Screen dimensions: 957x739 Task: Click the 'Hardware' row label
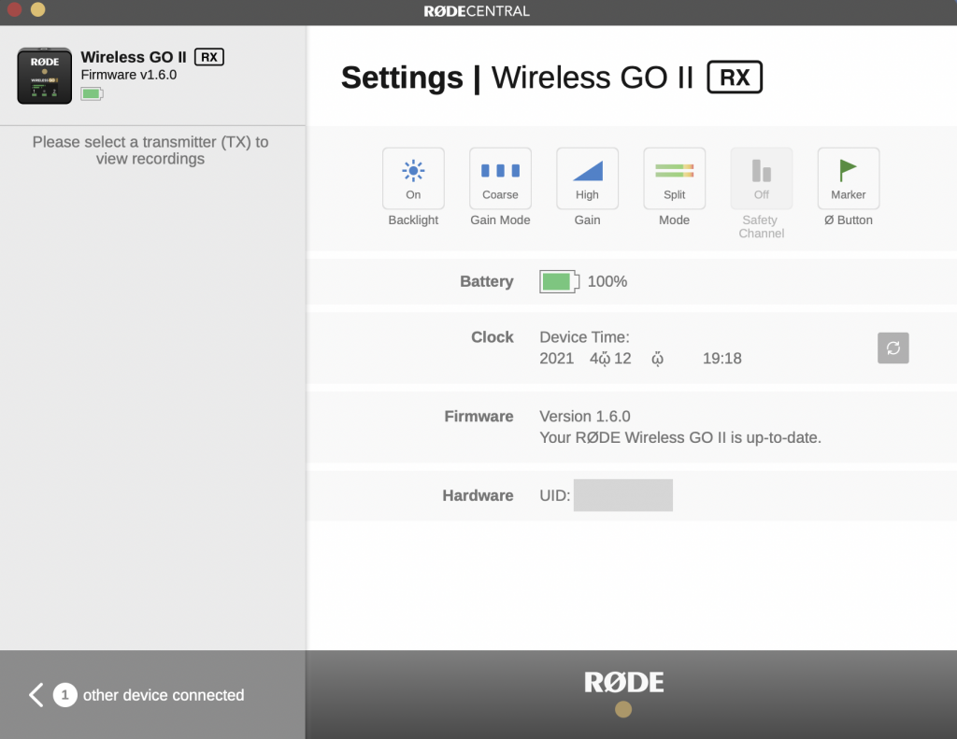pos(478,495)
